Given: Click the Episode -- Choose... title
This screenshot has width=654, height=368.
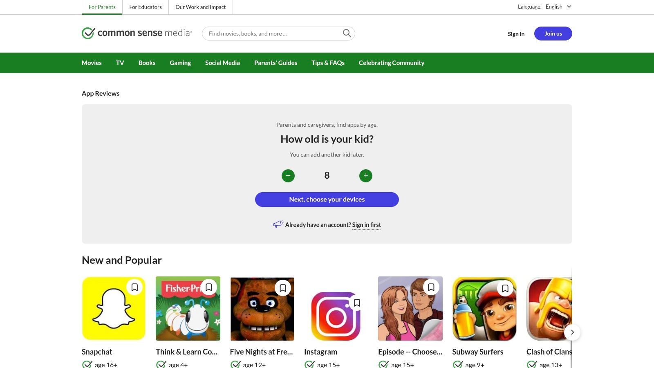Looking at the screenshot, I should click(x=410, y=352).
